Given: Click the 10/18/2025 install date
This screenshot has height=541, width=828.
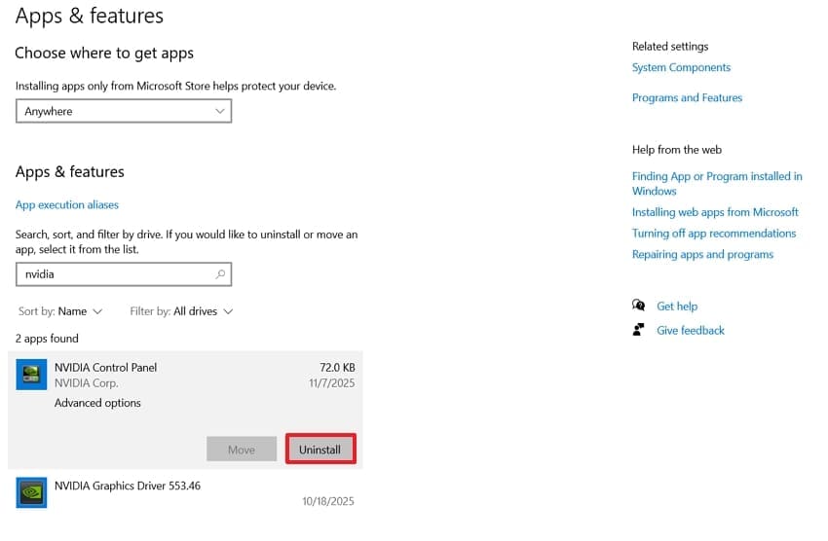Looking at the screenshot, I should [328, 501].
